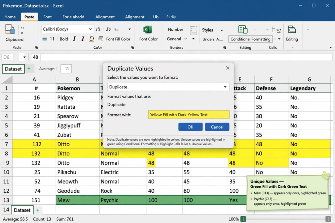Click the green sort icon near Cells
Viewport: 335px width, 223px height.
(279, 30)
